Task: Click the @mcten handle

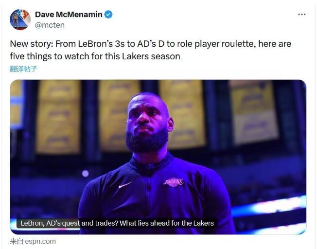Action: [50, 25]
